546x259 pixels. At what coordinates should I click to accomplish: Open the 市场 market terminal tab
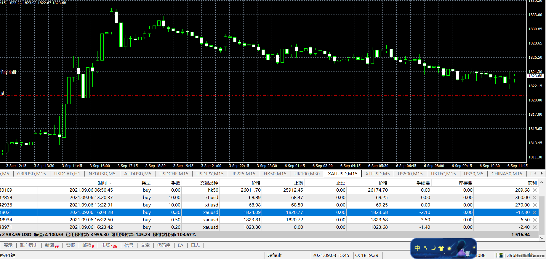pos(109,245)
